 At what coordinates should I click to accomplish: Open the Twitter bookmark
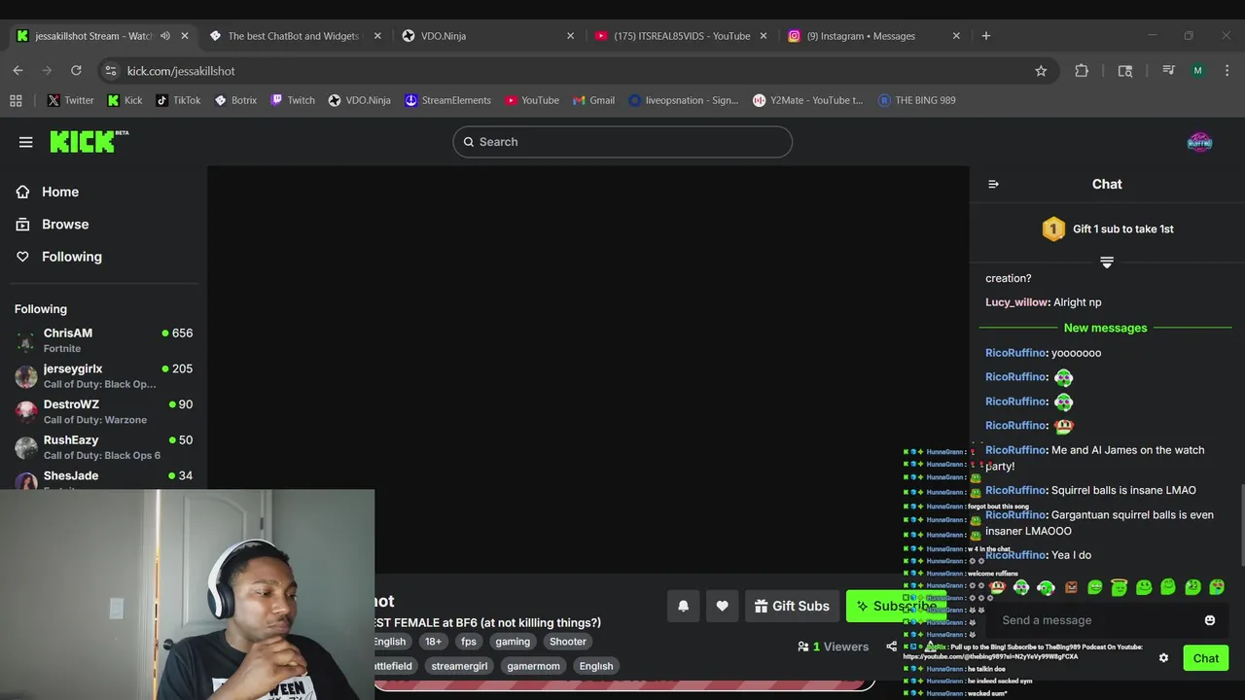70,100
